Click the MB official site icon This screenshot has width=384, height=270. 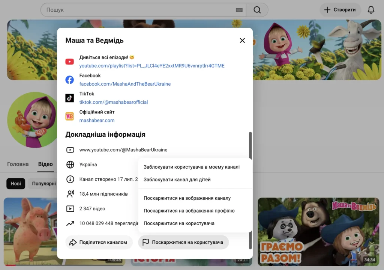click(69, 116)
